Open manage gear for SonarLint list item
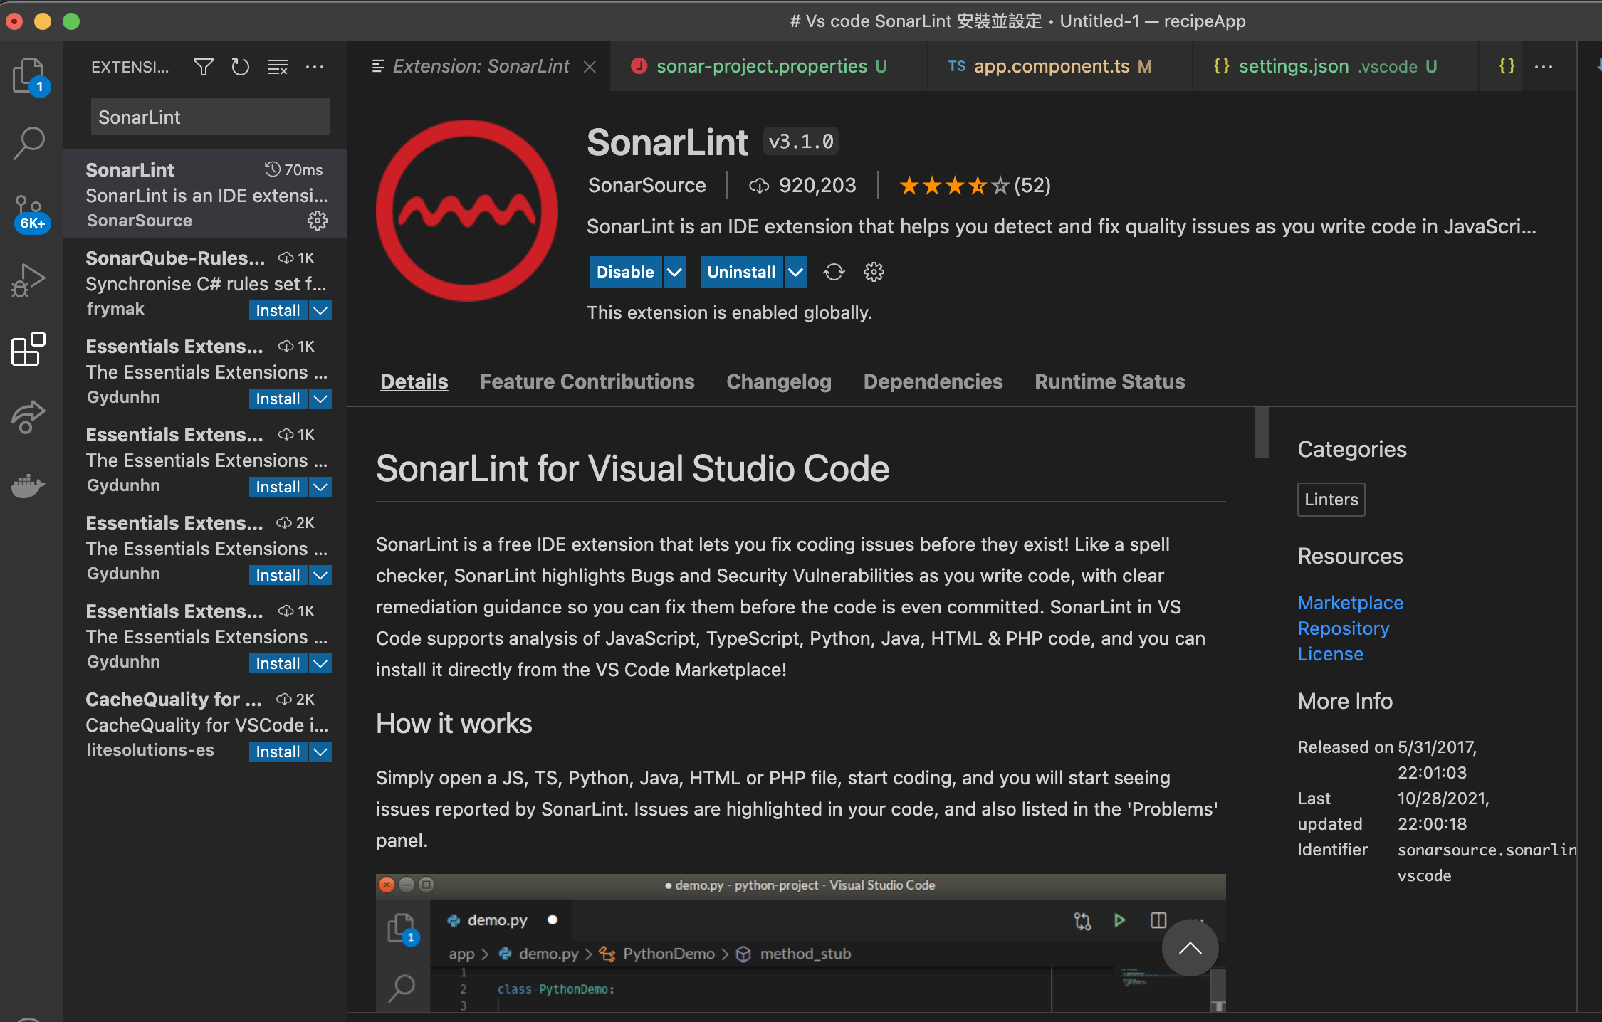Viewport: 1602px width, 1022px height. pyautogui.click(x=318, y=221)
